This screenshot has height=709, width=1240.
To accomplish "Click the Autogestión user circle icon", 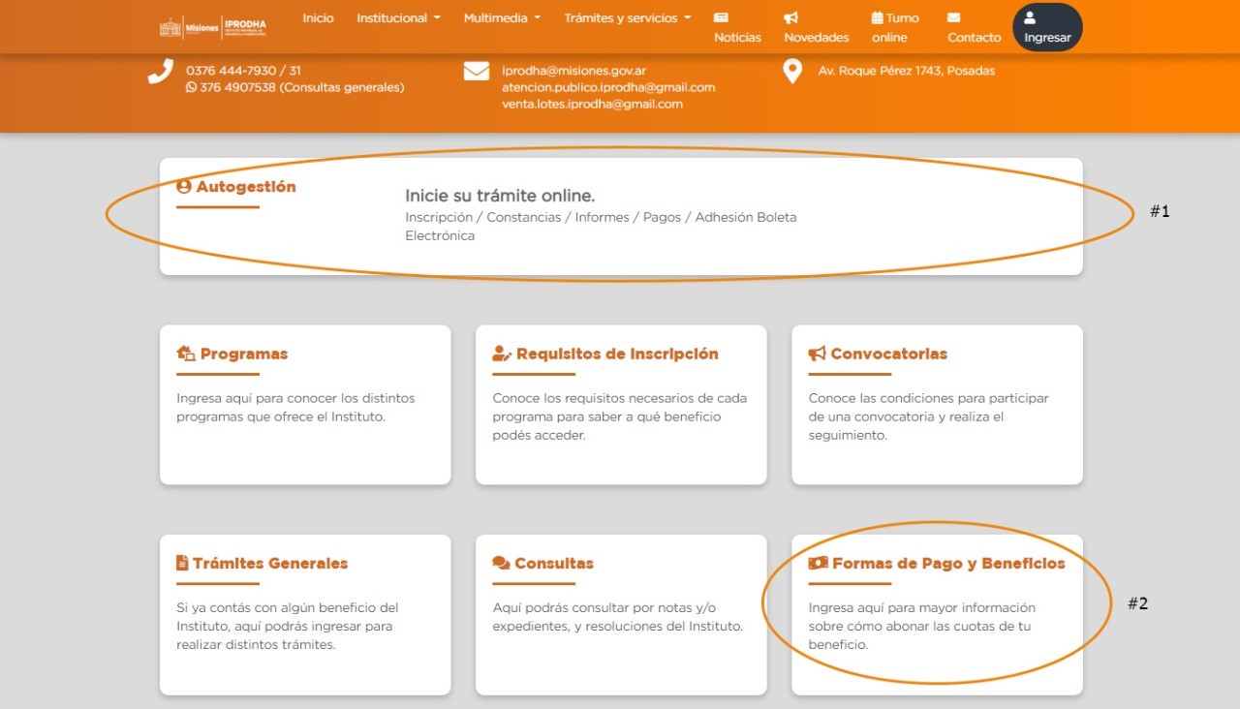I will pyautogui.click(x=184, y=187).
